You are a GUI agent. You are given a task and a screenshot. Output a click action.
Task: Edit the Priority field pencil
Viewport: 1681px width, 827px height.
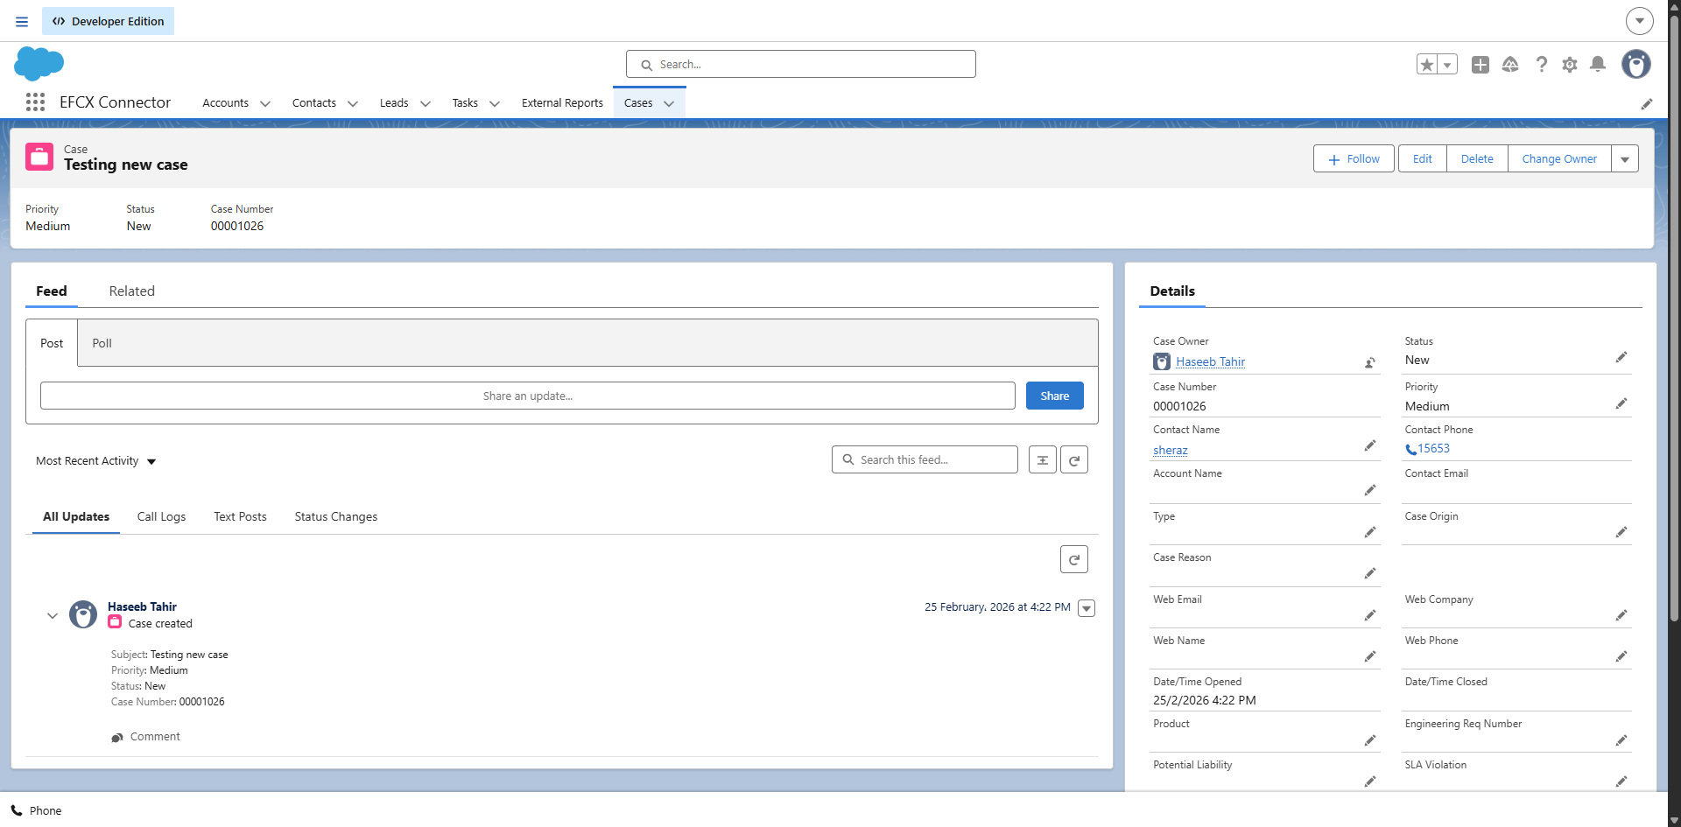point(1621,403)
